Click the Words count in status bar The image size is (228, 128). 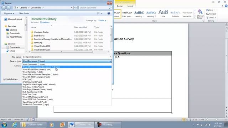(19, 119)
